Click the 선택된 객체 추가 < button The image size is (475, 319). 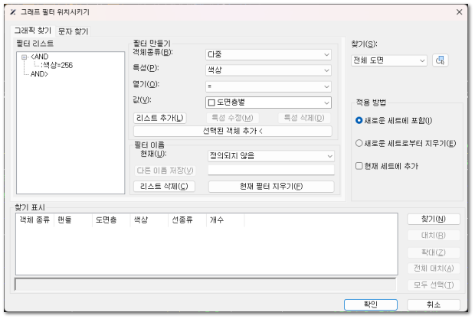(232, 131)
